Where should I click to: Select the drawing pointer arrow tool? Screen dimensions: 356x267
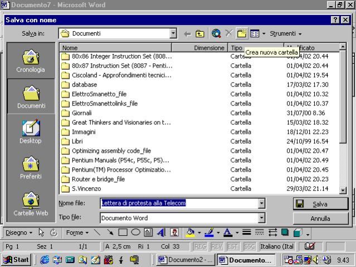pyautogui.click(x=41, y=232)
